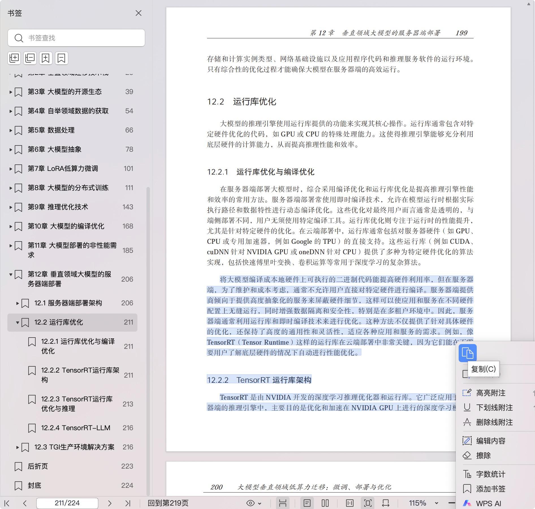Click the blue copy icon button
This screenshot has height=509, width=535.
pos(467,353)
